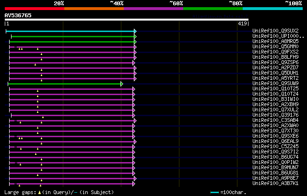Select hit label UniRef100_A5YRT2
The height and width of the screenshot is (196, 307).
pyautogui.click(x=275, y=78)
